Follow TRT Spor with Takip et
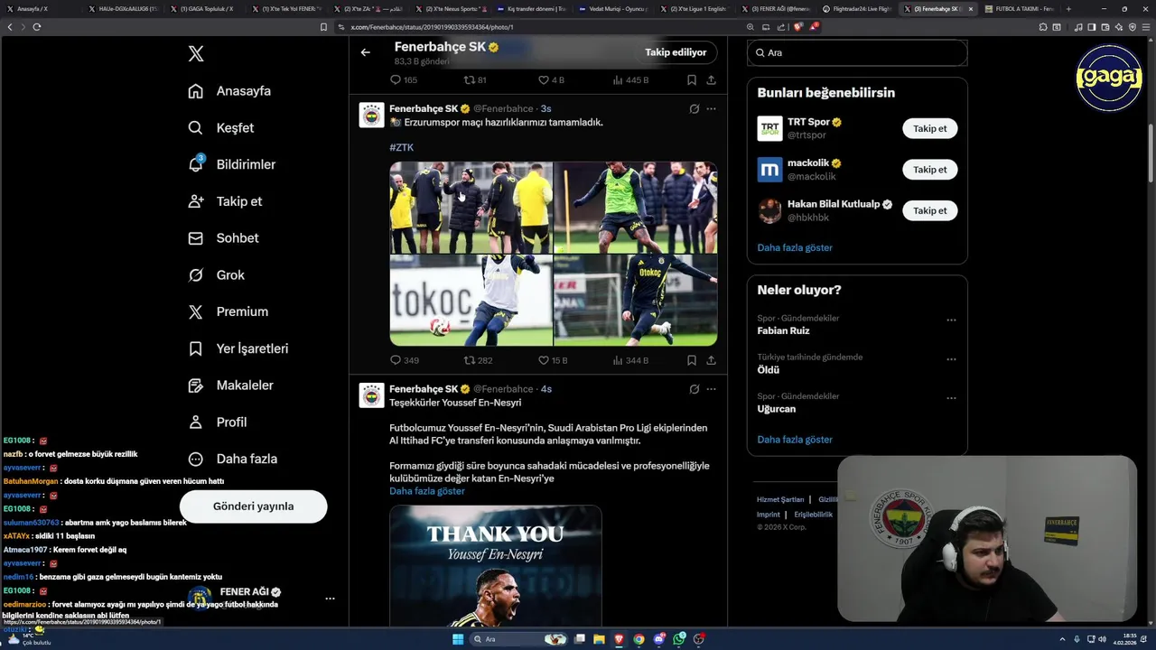The width and height of the screenshot is (1156, 650). [929, 128]
